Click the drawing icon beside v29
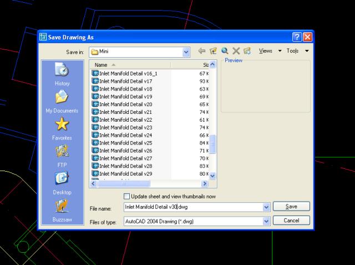Viewport: 355px width, 265px height. point(95,173)
